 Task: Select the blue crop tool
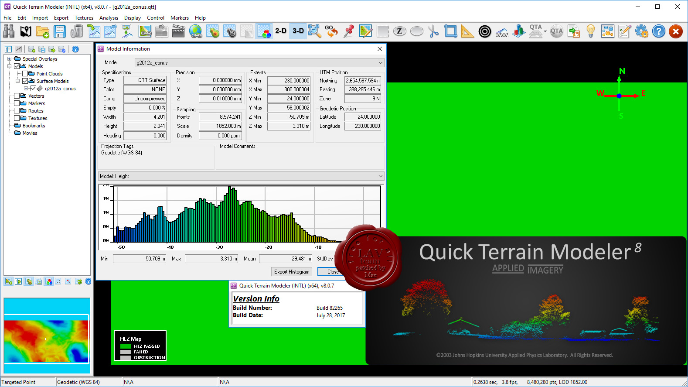451,31
